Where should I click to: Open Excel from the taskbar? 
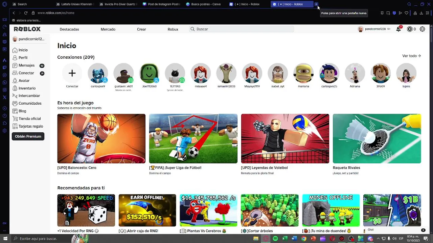[285, 239]
